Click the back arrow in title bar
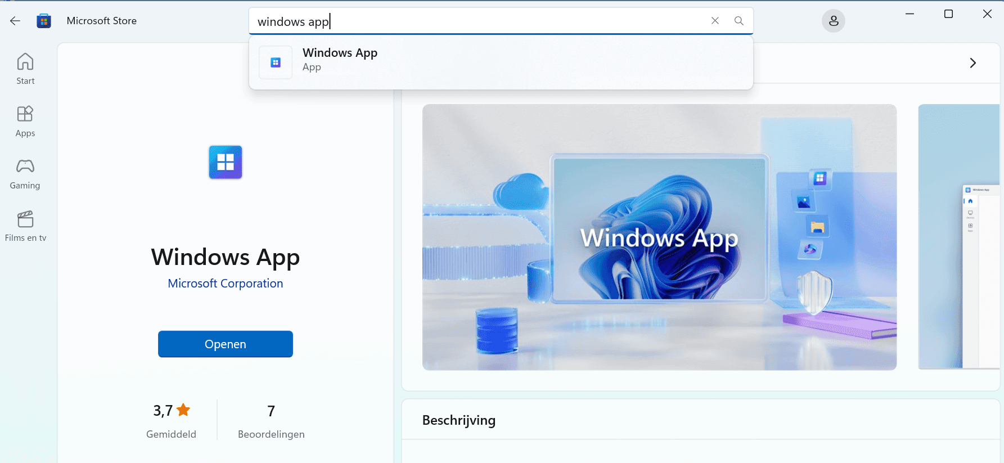This screenshot has height=463, width=1004. click(x=15, y=21)
